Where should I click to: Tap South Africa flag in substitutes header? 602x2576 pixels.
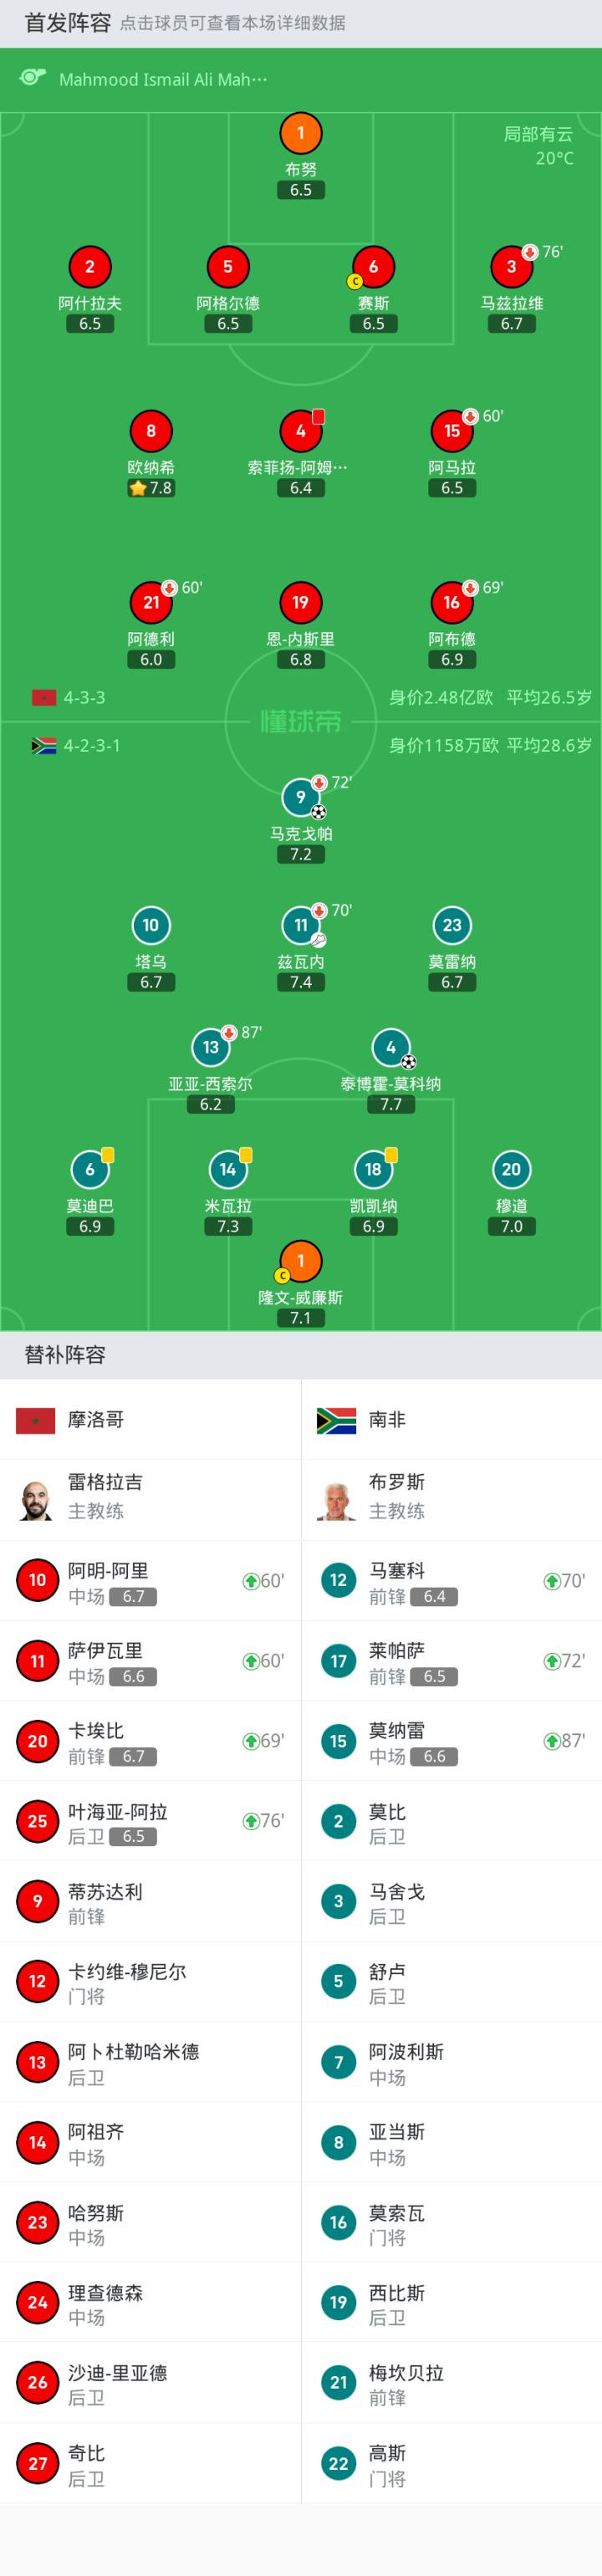click(x=336, y=1420)
